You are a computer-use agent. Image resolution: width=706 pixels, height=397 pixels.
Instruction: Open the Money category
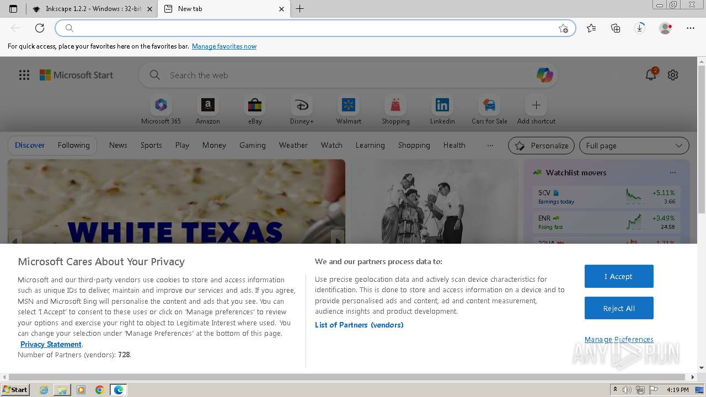click(214, 145)
